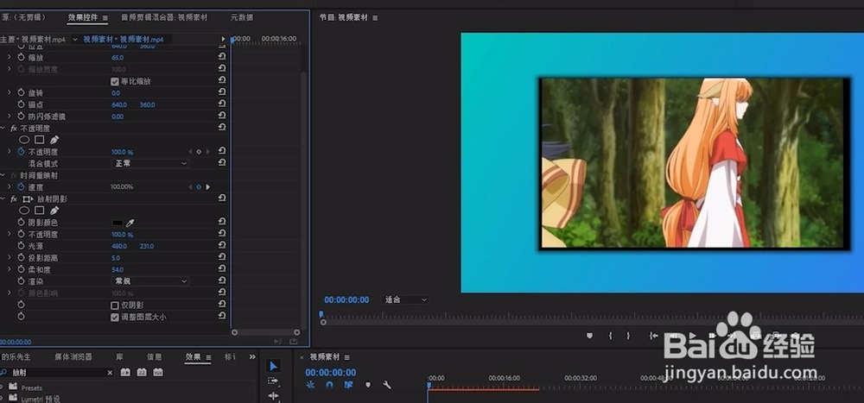864x403 pixels.
Task: Expand the Presets folder in effects
Action: pos(2,387)
